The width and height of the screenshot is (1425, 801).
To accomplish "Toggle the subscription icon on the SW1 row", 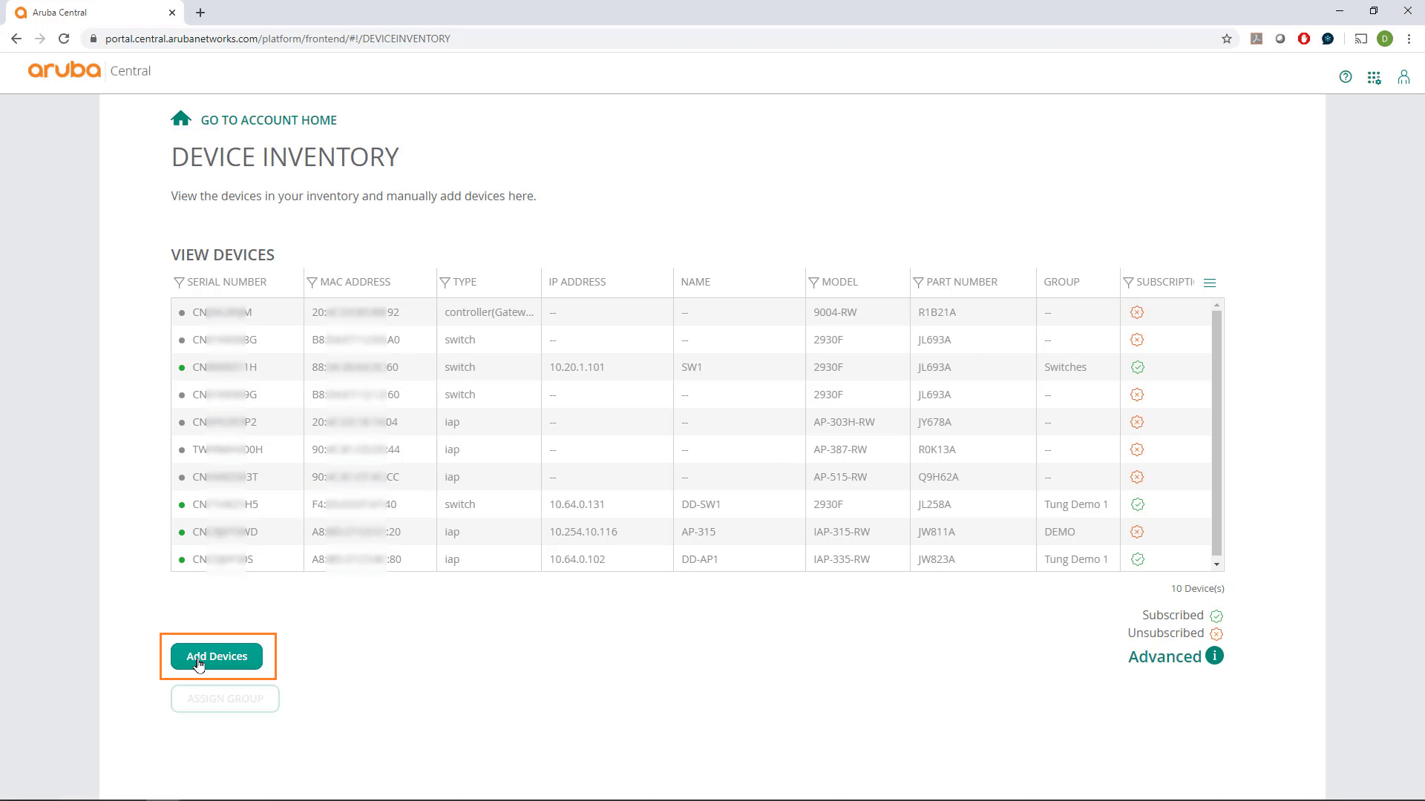I will [x=1137, y=366].
